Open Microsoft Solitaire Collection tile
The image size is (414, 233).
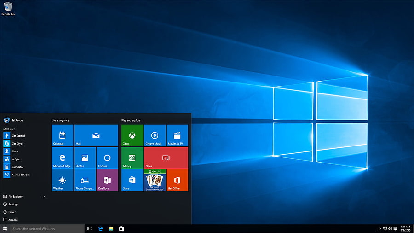coord(155,181)
